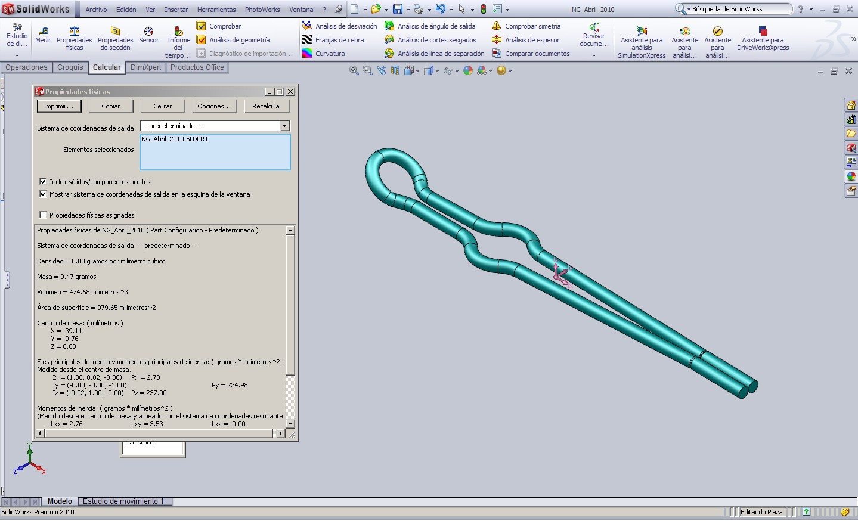Toggle Franjas de cebra display
The image size is (858, 521).
[x=333, y=40]
